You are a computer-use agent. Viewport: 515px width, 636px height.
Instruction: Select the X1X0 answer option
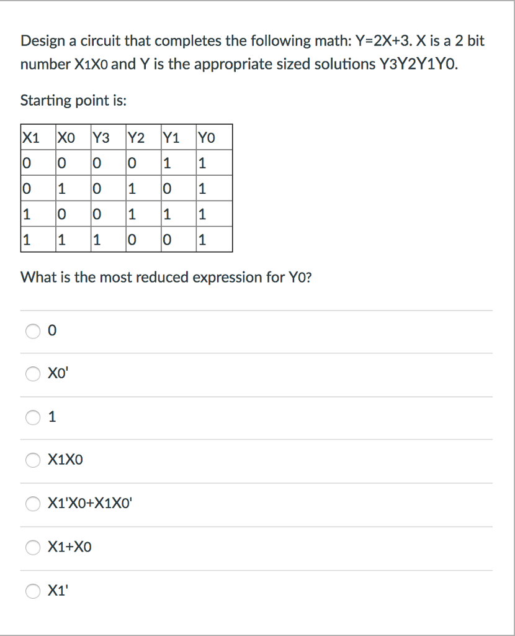coord(34,460)
